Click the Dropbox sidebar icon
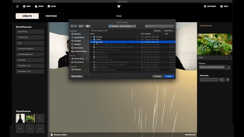Image resolution: width=244 pixels, height=137 pixels. tap(72, 41)
